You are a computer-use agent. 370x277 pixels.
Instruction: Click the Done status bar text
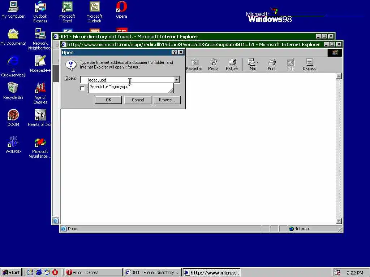click(x=72, y=229)
